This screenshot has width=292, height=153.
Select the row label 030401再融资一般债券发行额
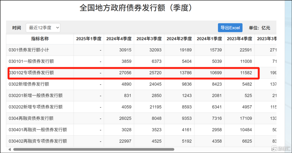pos(38,130)
